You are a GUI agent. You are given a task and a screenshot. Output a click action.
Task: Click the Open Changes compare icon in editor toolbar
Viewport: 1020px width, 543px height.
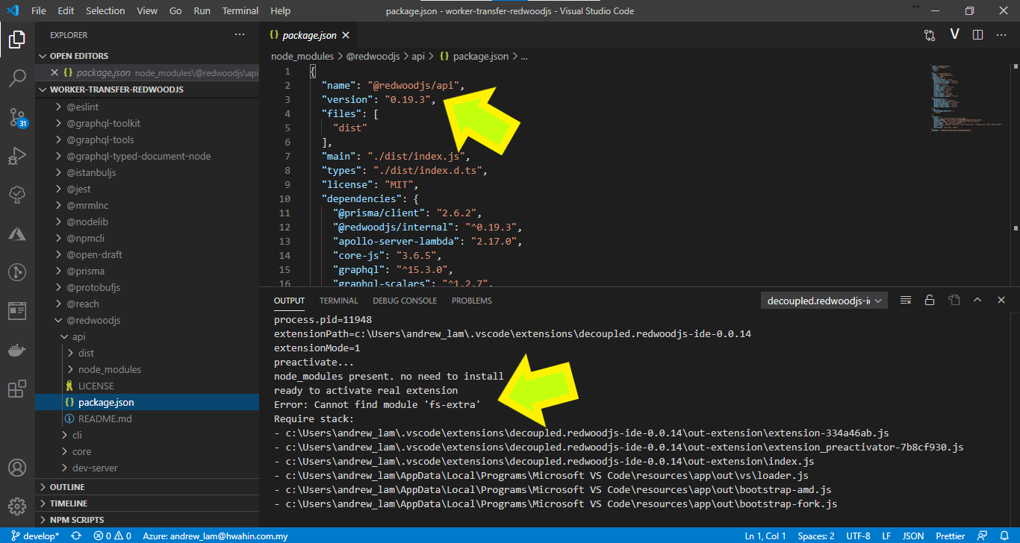930,35
